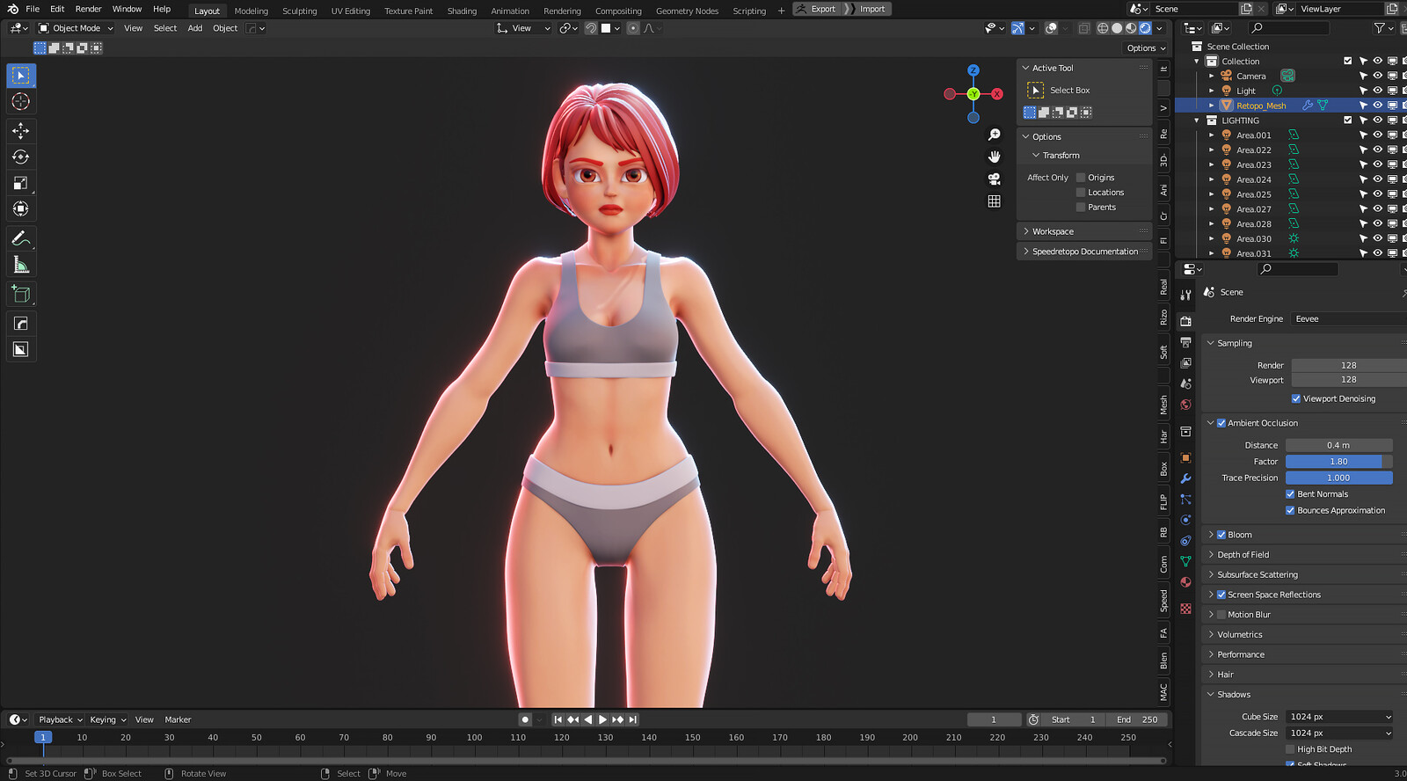
Task: Activate the Scale tool
Action: click(21, 183)
